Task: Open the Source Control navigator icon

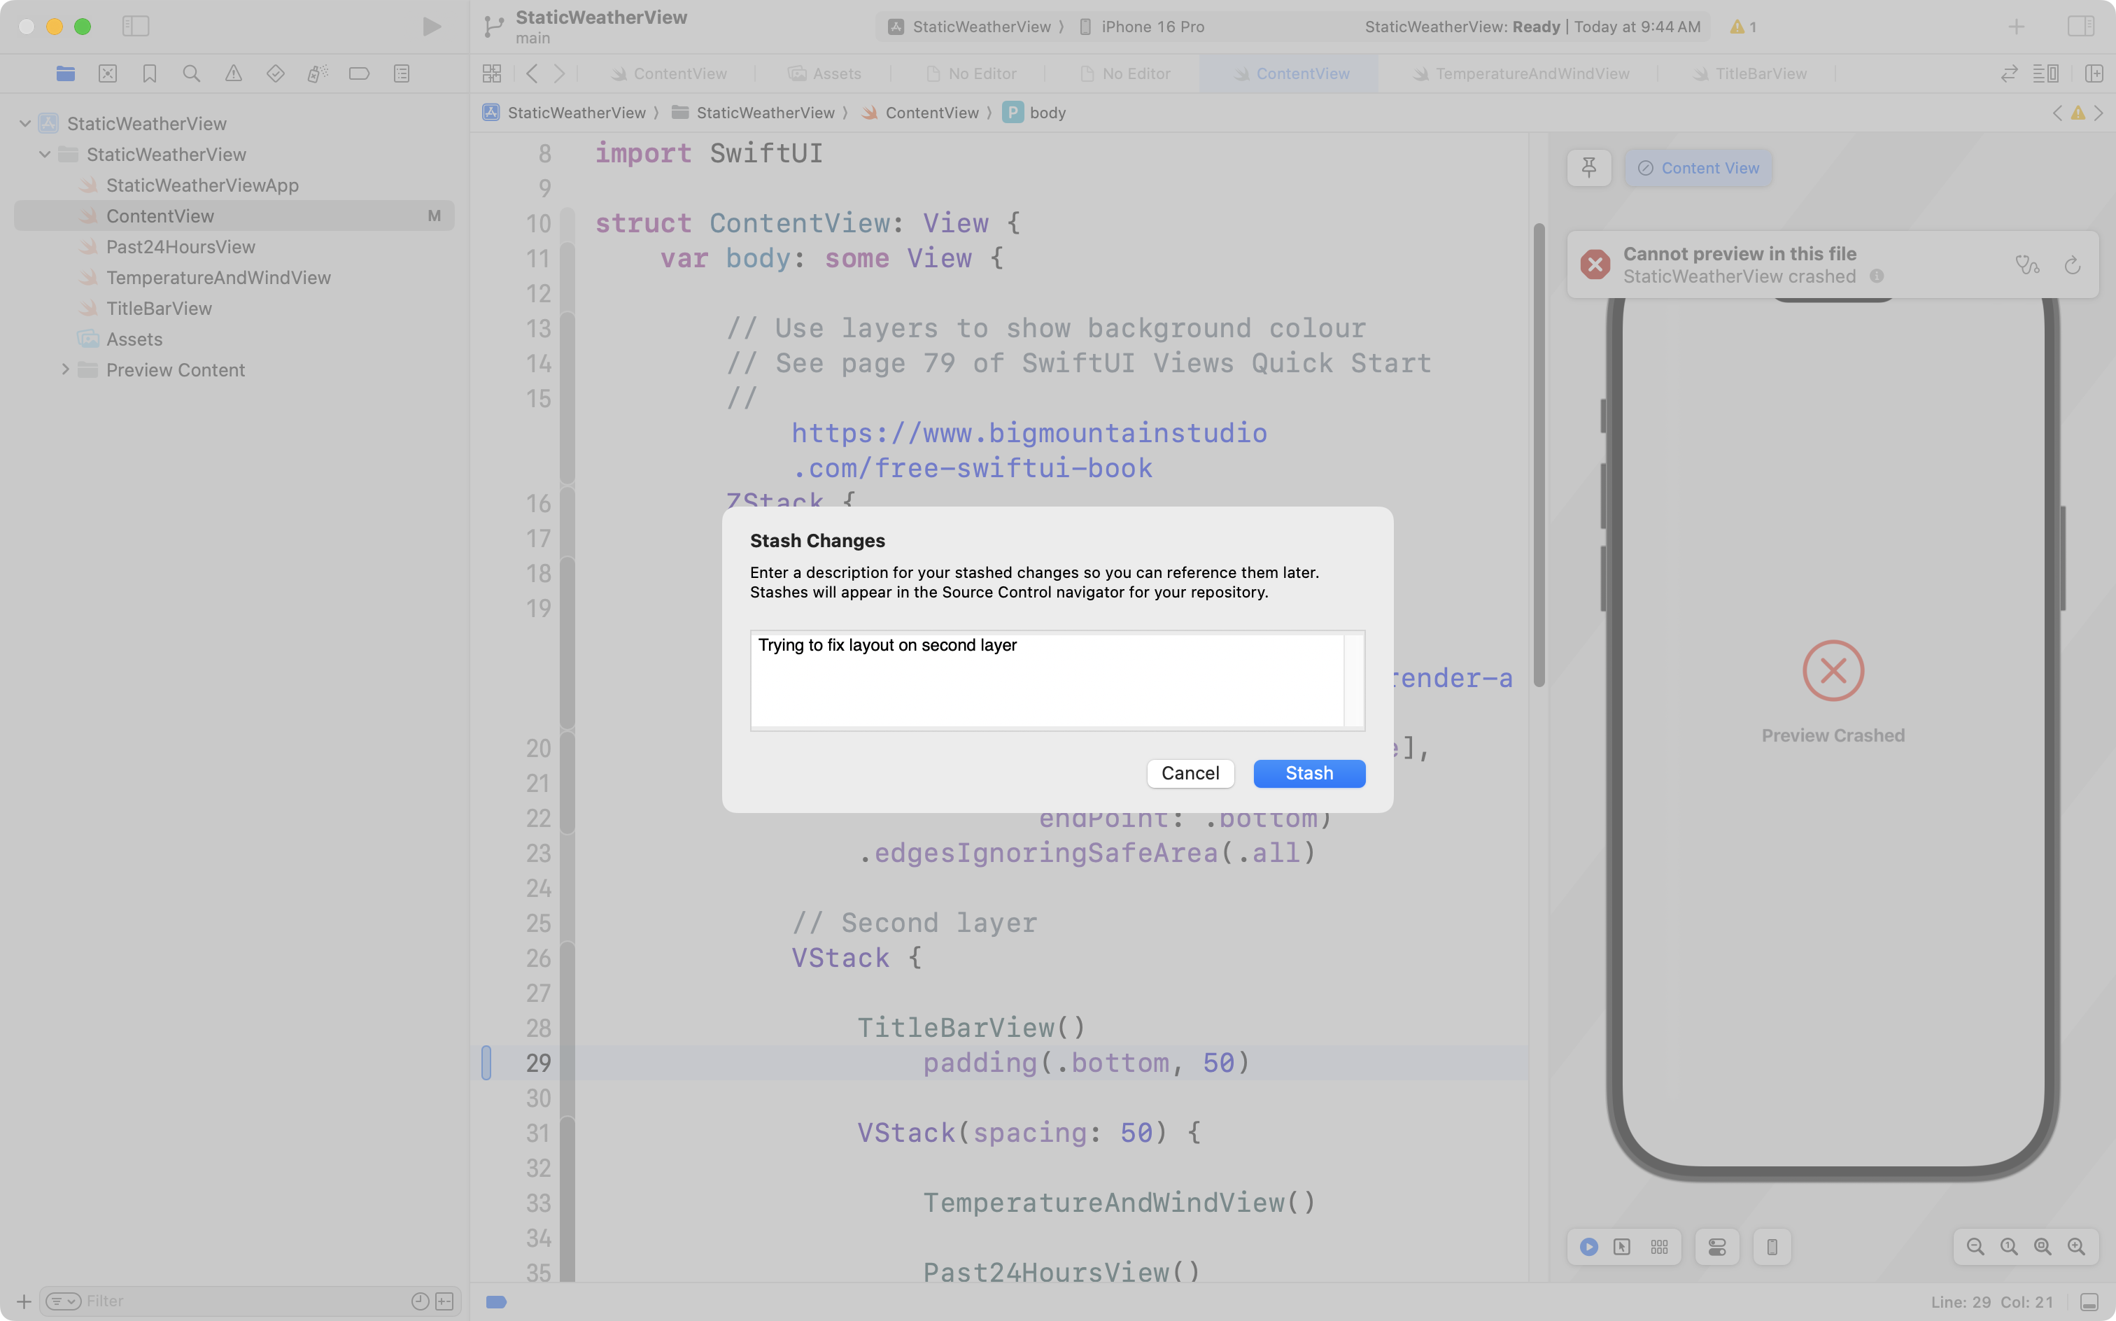Action: point(108,73)
